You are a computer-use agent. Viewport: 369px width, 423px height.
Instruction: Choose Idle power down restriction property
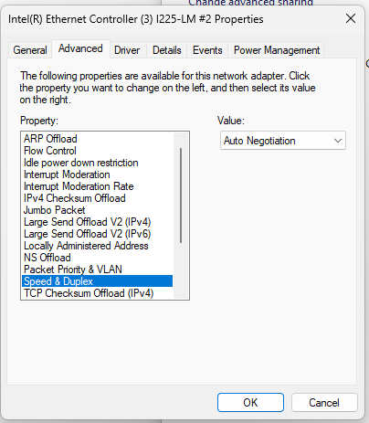98,163
